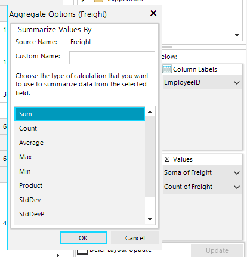
Task: Focus the Custom Name input field
Action: [x=112, y=58]
